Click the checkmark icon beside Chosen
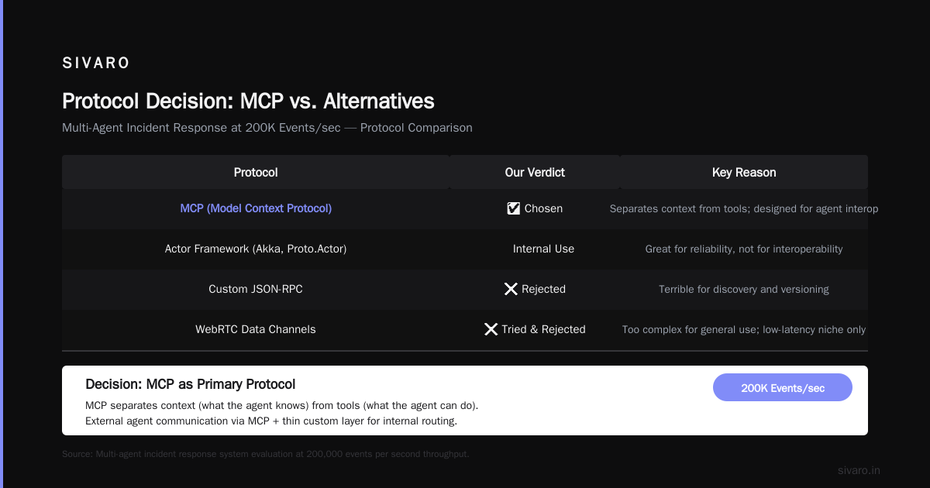 [x=513, y=208]
